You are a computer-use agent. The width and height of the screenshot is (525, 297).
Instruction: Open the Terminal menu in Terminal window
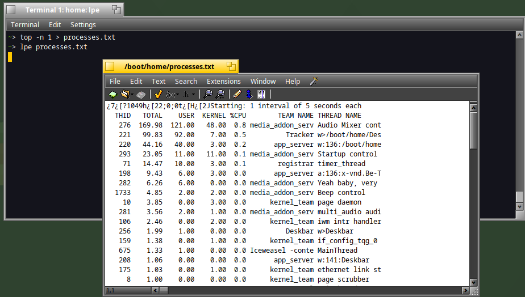click(25, 25)
